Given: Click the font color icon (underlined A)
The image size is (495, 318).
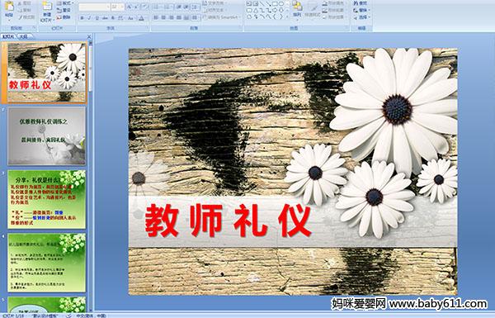Looking at the screenshot, I should tap(141, 18).
